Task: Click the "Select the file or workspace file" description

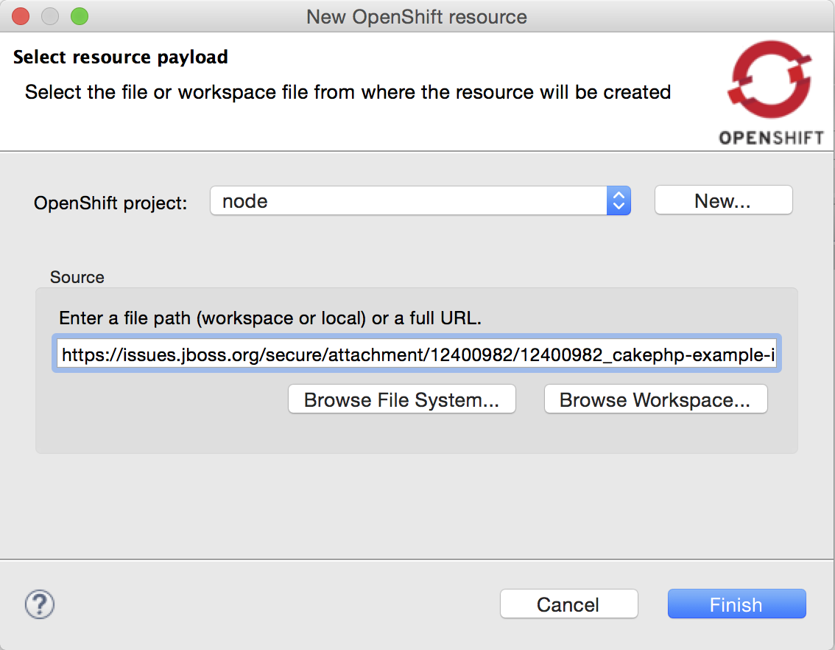Action: tap(348, 92)
